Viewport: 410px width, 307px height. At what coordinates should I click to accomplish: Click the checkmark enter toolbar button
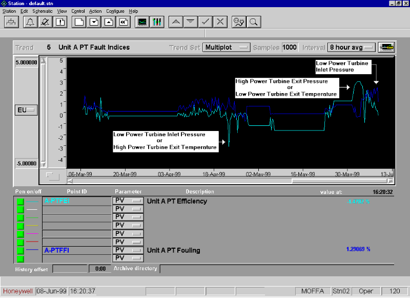(205, 22)
